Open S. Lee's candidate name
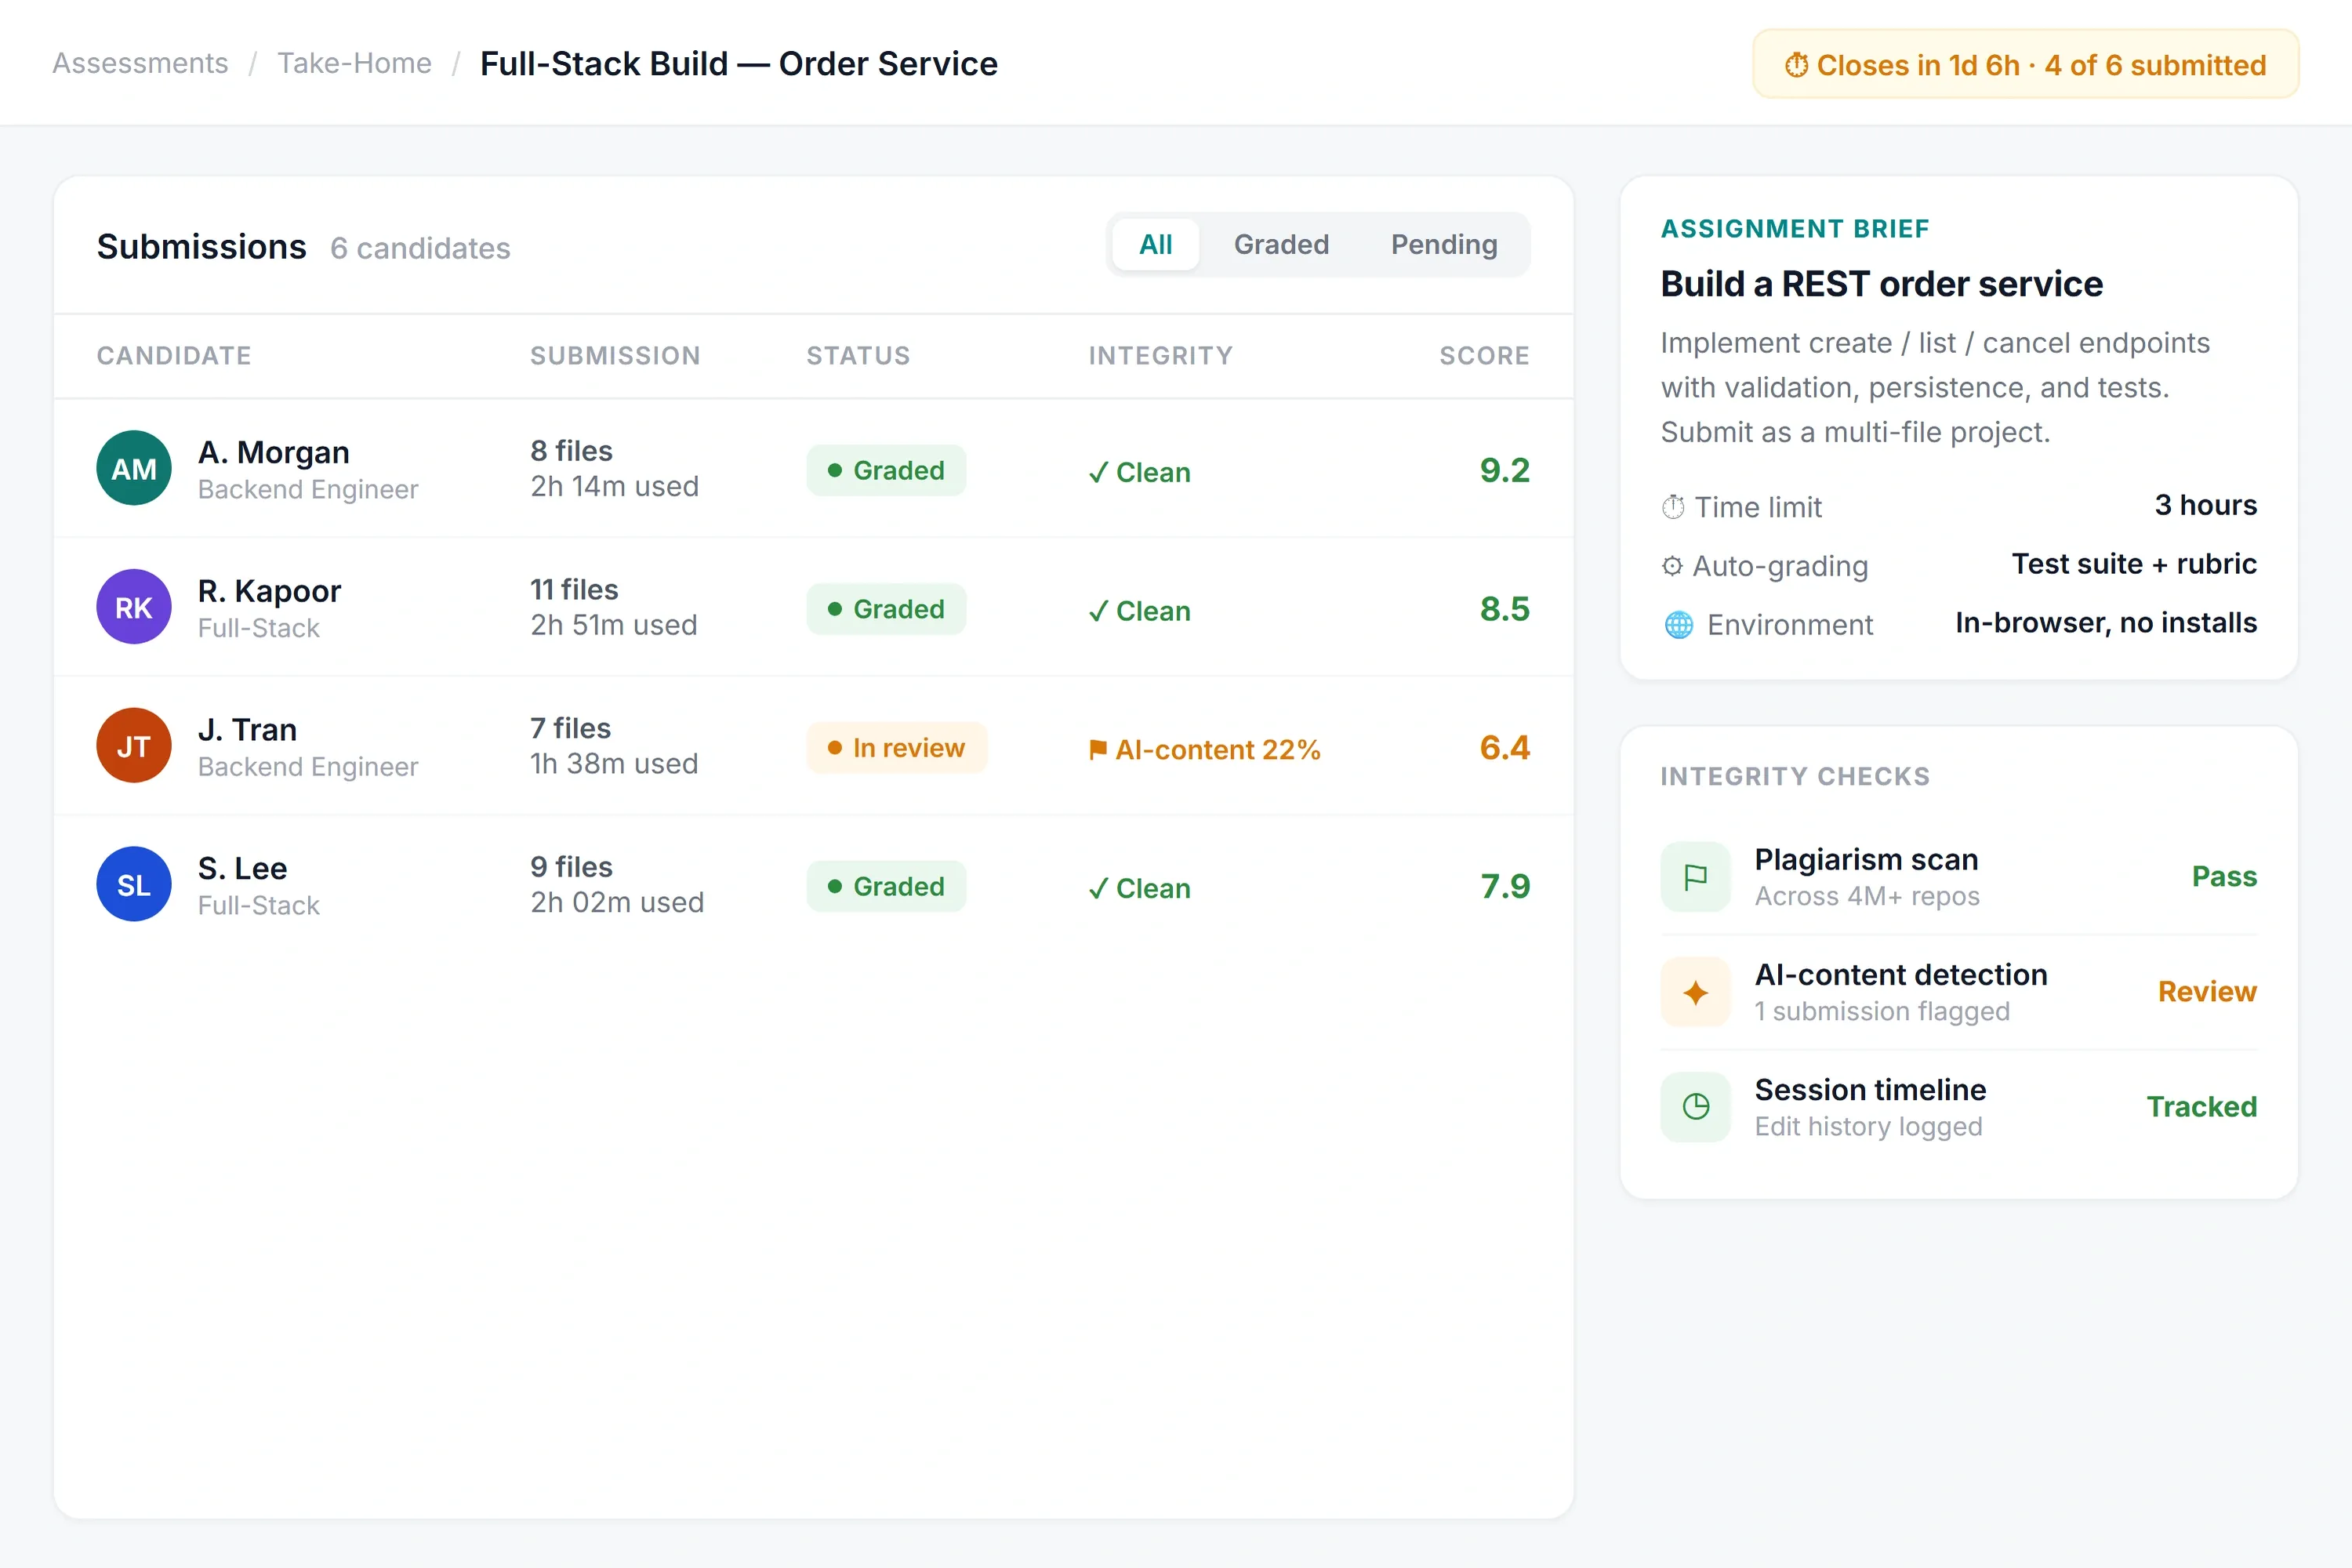Image resolution: width=2352 pixels, height=1568 pixels. [x=242, y=868]
